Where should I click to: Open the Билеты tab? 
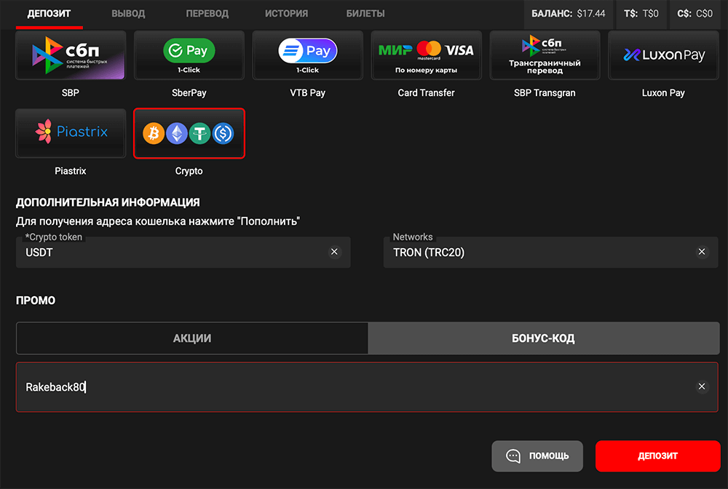point(365,13)
